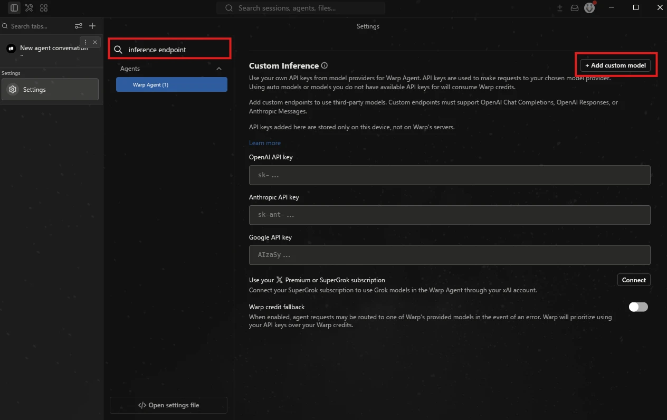Viewport: 667px width, 420px height.
Task: Click the info icon beside Custom Inference
Action: pyautogui.click(x=325, y=66)
